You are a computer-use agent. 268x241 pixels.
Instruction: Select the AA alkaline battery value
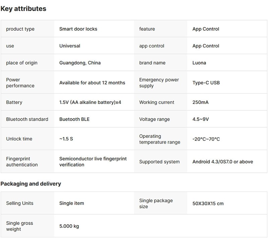(x=90, y=102)
